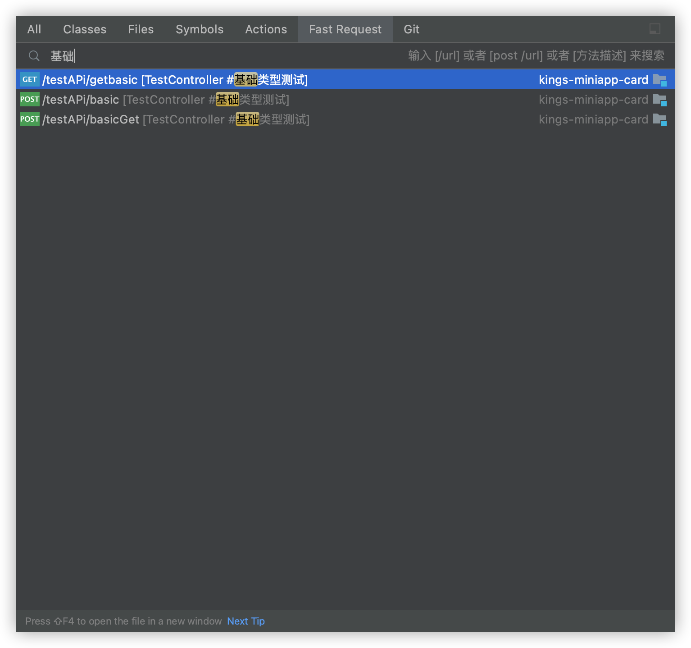Select the /testAPi/basicGet result

[345, 119]
